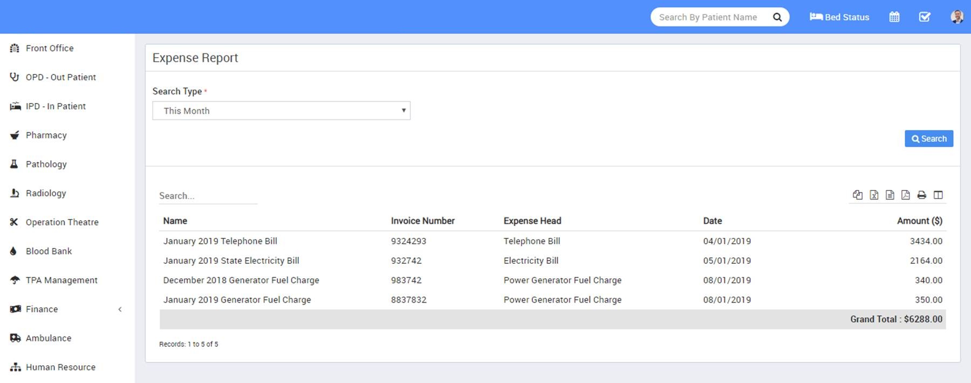971x383 pixels.
Task: Click the magnifier in patient search
Action: [x=777, y=17]
